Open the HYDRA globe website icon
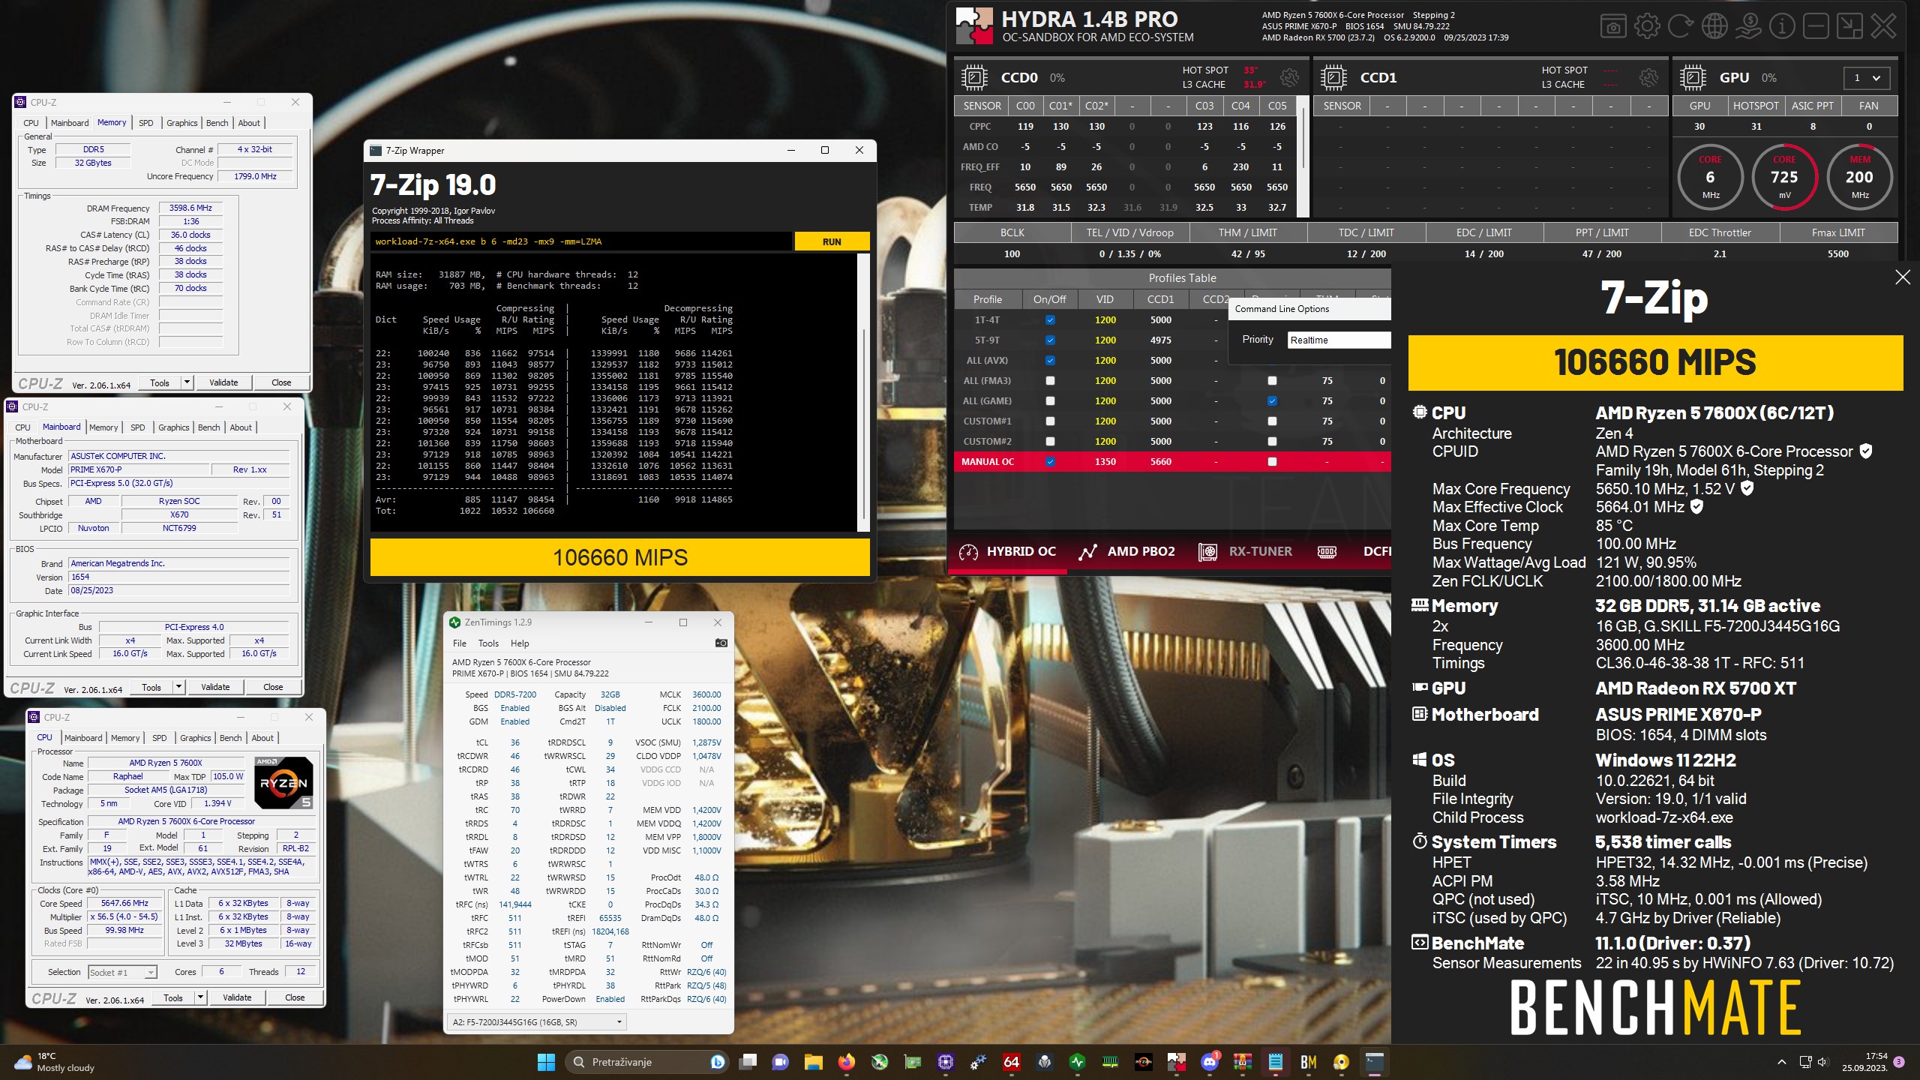Screen dimensions: 1920x1080 [1714, 27]
